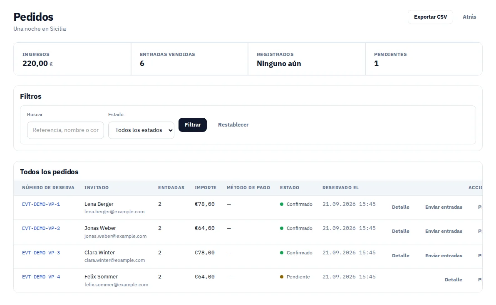Viewport: 496px width, 305px height.
Task: Focus the Buscar search input field
Action: point(65,130)
